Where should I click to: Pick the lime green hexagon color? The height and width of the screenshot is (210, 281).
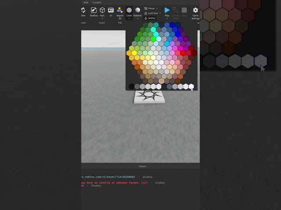click(153, 39)
